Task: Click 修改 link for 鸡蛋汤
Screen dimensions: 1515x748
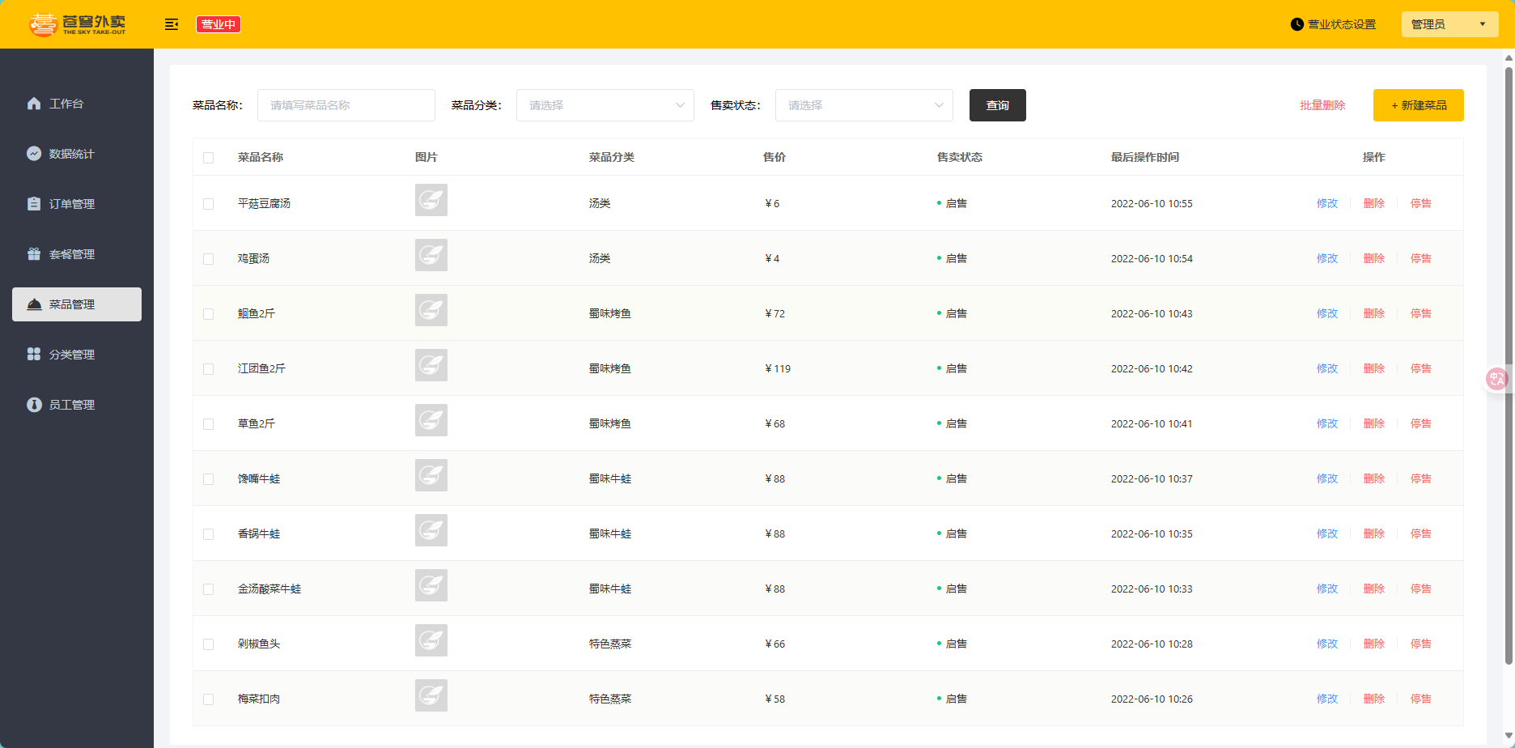Action: coord(1326,258)
